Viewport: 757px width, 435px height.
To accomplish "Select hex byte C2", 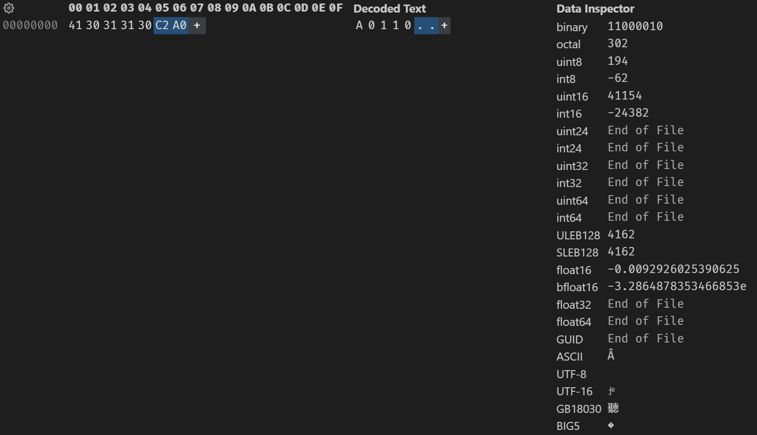I will coord(162,25).
